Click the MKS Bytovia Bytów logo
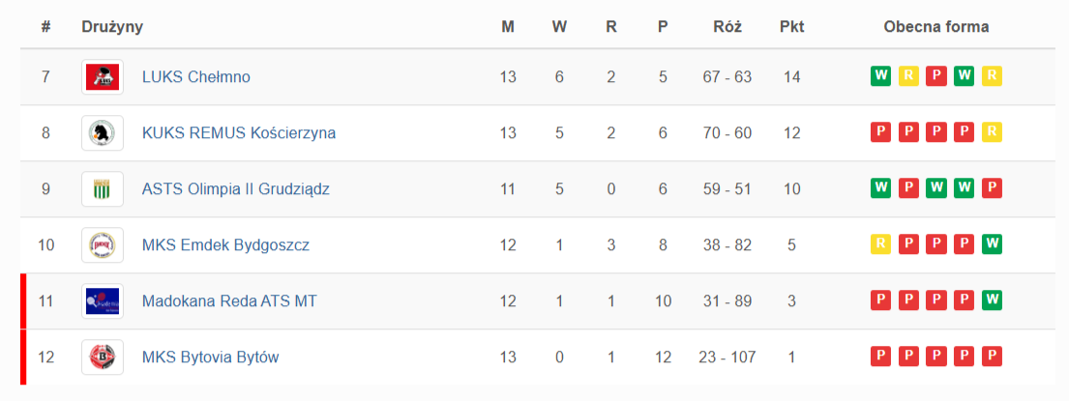This screenshot has height=401, width=1069. coord(102,358)
